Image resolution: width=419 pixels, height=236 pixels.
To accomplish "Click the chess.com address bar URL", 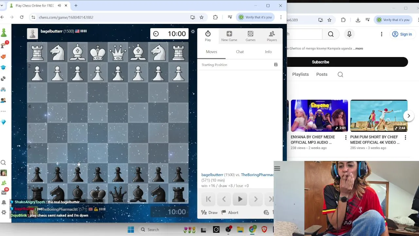I will point(66,17).
